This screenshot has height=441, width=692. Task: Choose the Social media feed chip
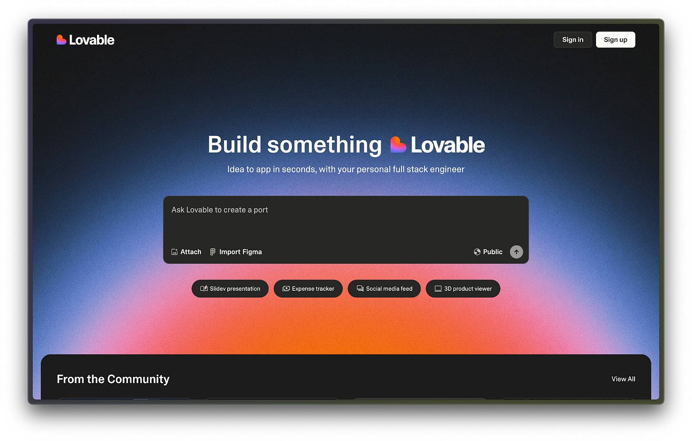(384, 288)
